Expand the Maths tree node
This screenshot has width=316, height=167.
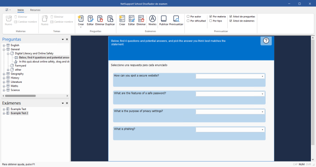[x=4, y=86]
